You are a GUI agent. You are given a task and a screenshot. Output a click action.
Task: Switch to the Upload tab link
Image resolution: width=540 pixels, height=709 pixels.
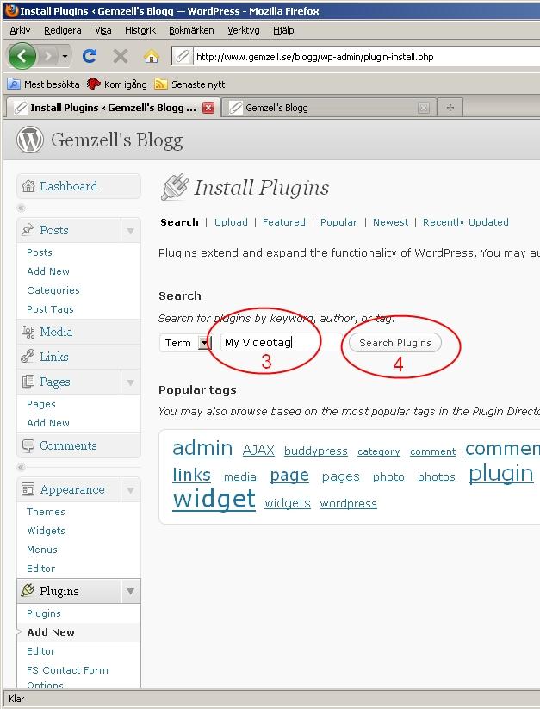pos(231,222)
